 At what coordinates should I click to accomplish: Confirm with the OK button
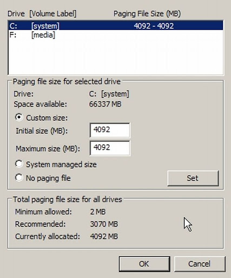coord(144,264)
